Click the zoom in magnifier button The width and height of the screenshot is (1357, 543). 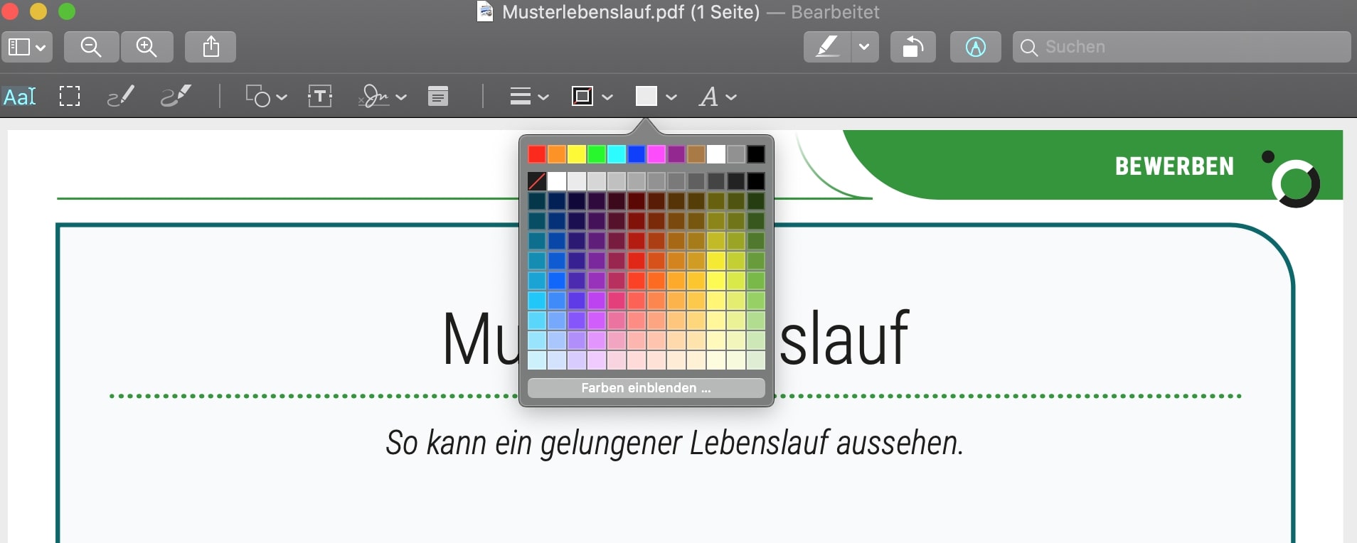point(147,47)
